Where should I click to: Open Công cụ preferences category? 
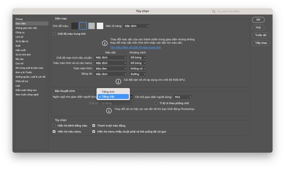(32, 32)
